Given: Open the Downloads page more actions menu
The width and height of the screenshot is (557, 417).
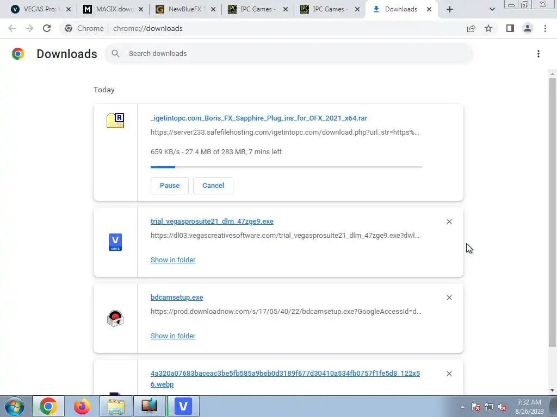Looking at the screenshot, I should [539, 54].
